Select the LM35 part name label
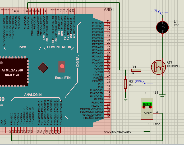The image size is (184, 145). point(157,124)
